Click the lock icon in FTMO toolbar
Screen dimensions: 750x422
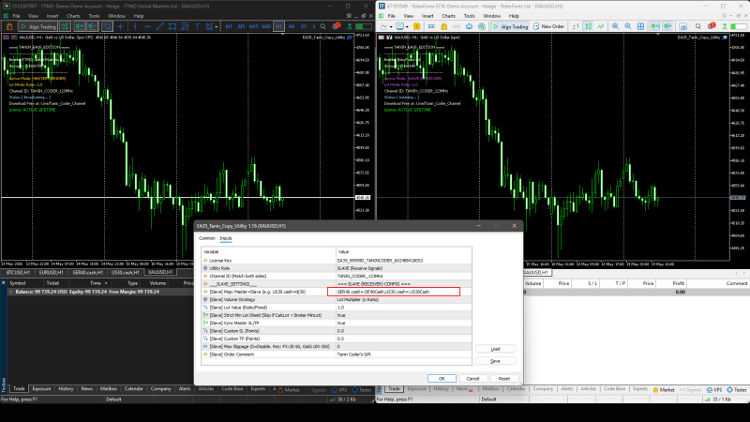pos(9,26)
